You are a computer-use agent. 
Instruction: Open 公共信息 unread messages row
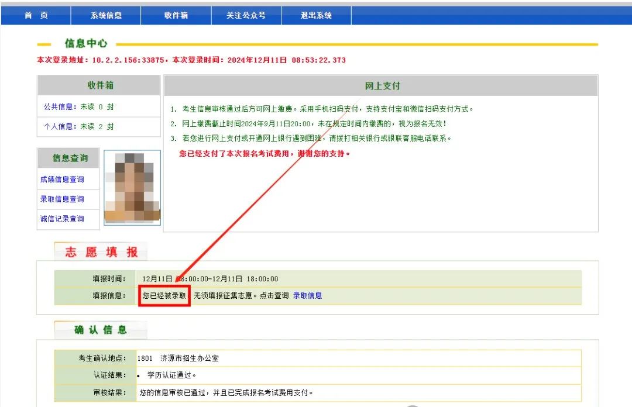[x=78, y=107]
